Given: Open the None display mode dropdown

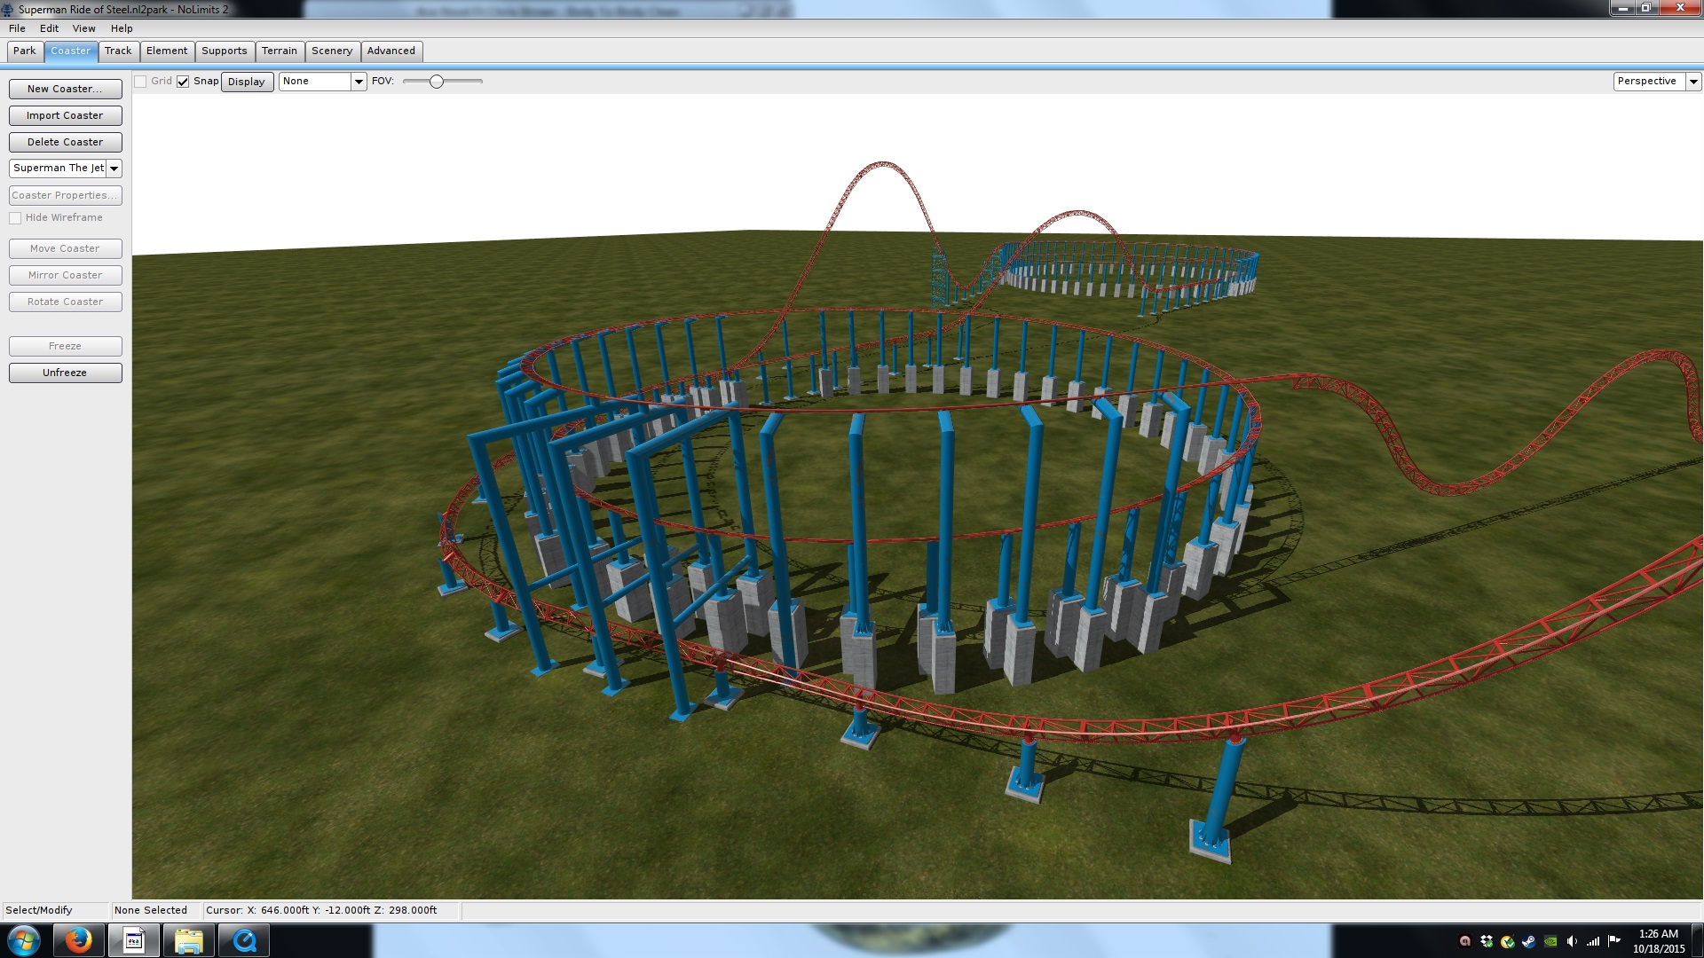Looking at the screenshot, I should (359, 82).
